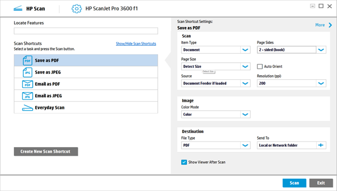Open the Show/Hide Scan Shortcuts link

(x=136, y=44)
